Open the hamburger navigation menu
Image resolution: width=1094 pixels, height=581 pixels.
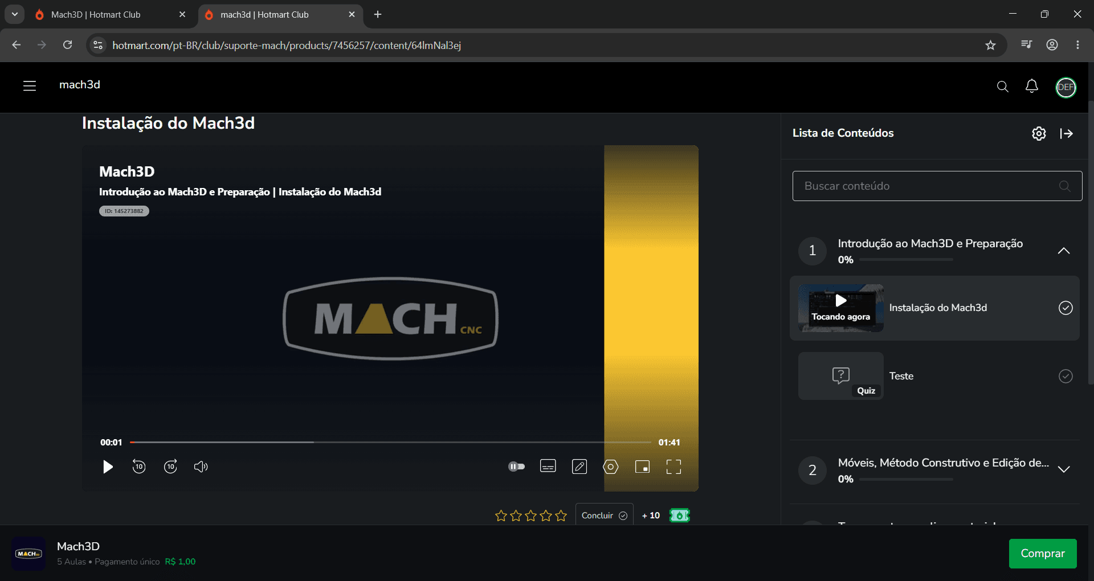coord(30,85)
